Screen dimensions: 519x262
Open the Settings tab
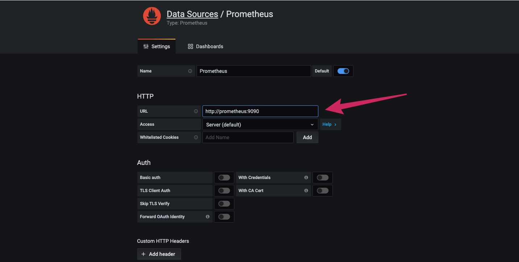click(x=156, y=46)
